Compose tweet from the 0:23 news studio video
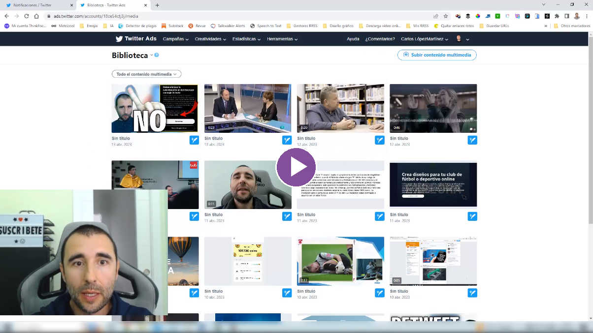 point(287,140)
